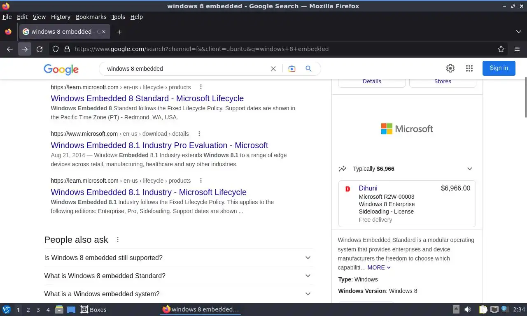Open the list all tabs chevron
Image resolution: width=527 pixels, height=316 pixels.
[x=519, y=32]
